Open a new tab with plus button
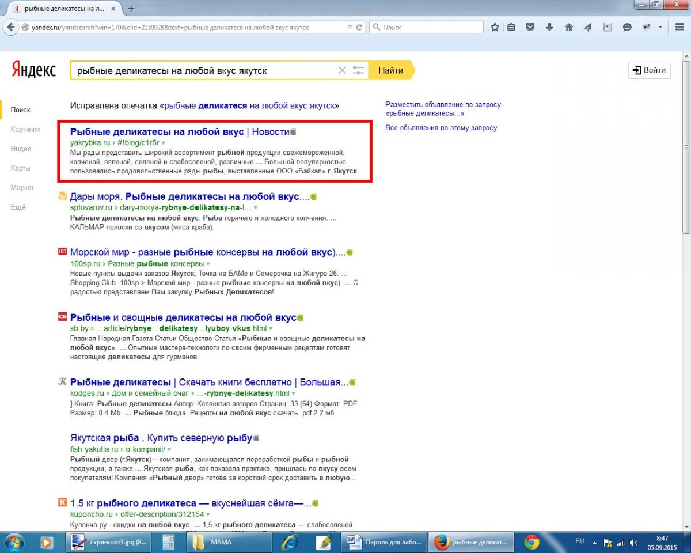691x553 pixels. point(131,9)
